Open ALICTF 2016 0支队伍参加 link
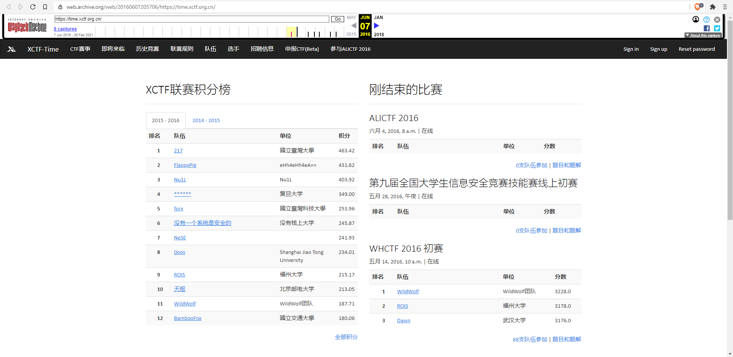Viewport: 733px width, 357px height. click(532, 165)
